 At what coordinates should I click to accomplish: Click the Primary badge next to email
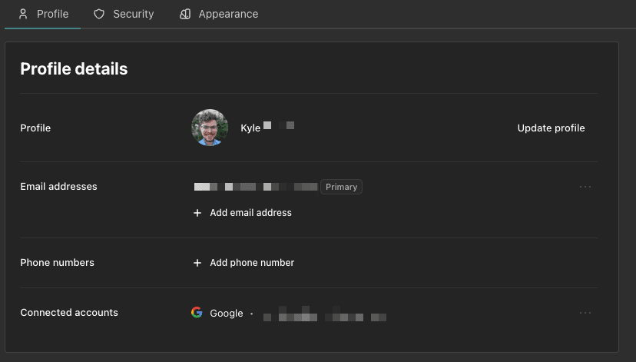pyautogui.click(x=341, y=187)
